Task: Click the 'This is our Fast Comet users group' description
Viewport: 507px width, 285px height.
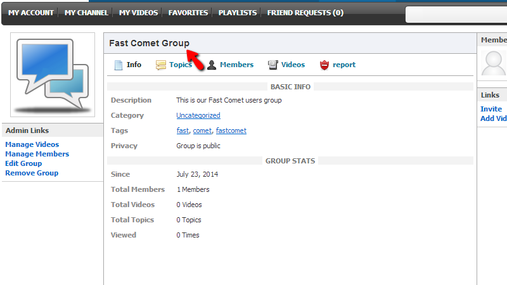Action: tap(229, 100)
